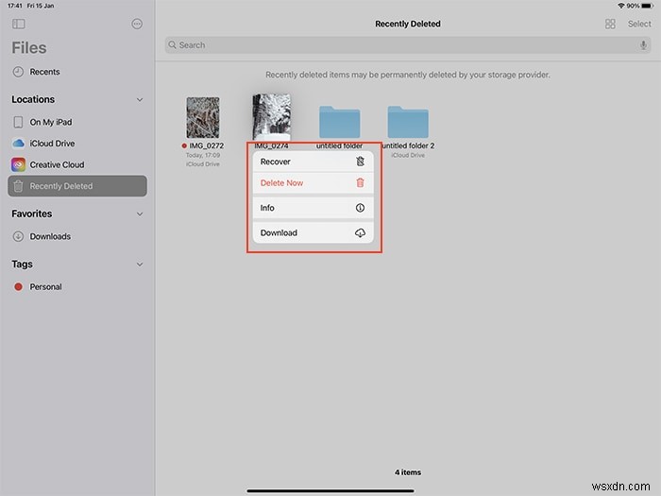This screenshot has width=661, height=496.
Task: Click the Files sidebar heading
Action: [x=29, y=47]
